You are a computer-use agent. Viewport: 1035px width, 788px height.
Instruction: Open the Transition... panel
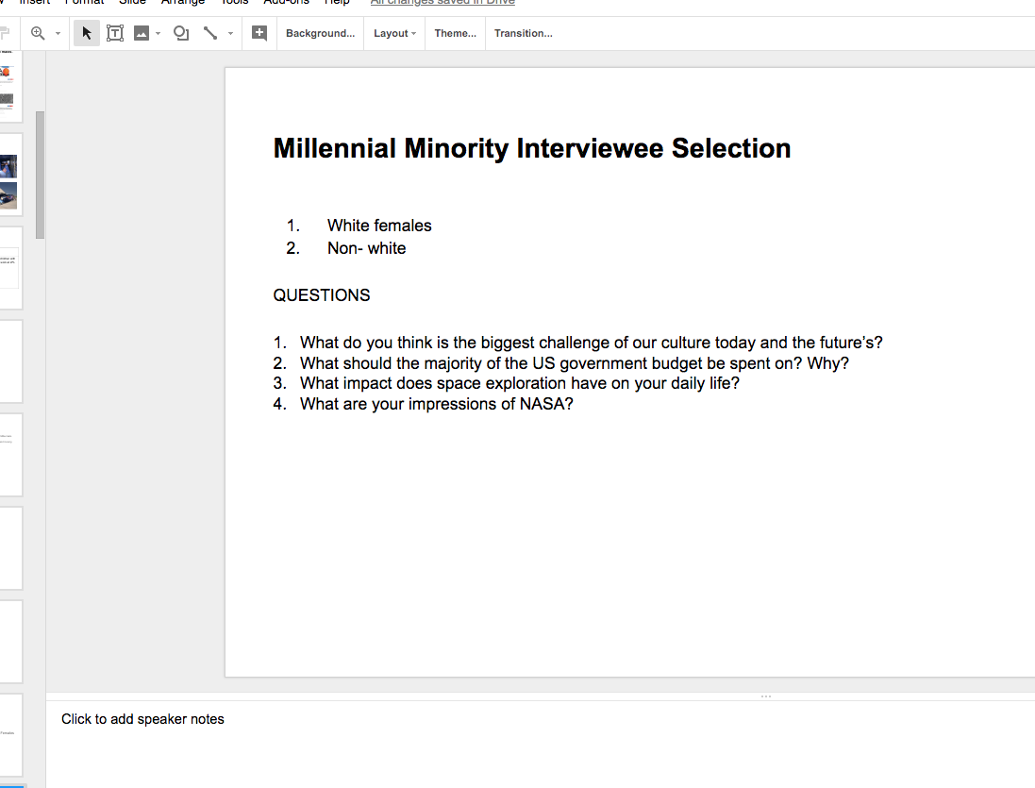coord(524,33)
